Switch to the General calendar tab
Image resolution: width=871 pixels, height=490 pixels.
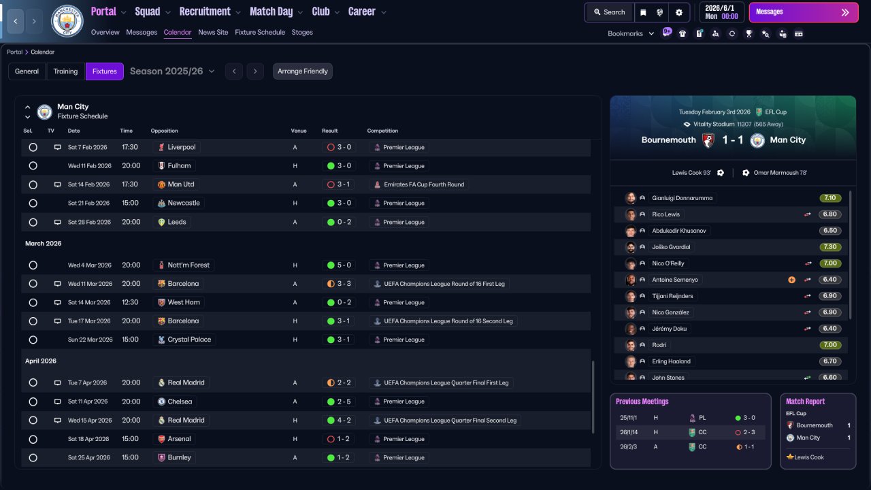(x=27, y=71)
